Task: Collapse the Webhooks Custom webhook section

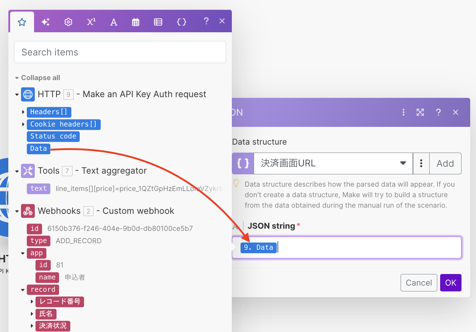Action: (x=17, y=211)
